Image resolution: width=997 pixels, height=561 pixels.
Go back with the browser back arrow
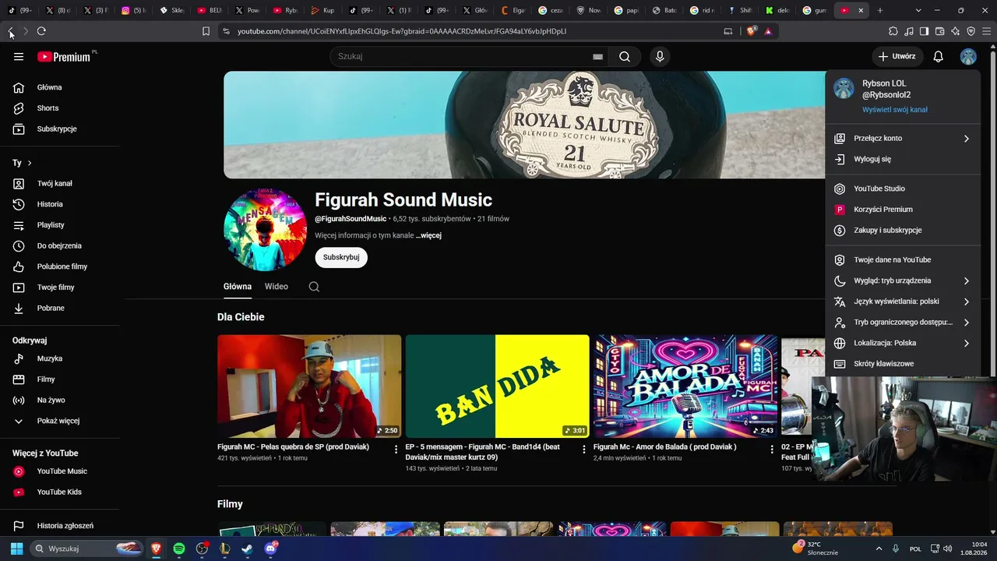(x=11, y=31)
